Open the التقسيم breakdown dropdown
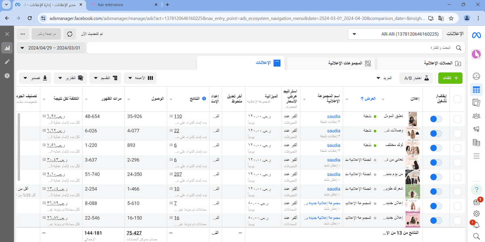The width and height of the screenshot is (485, 242). (105, 78)
